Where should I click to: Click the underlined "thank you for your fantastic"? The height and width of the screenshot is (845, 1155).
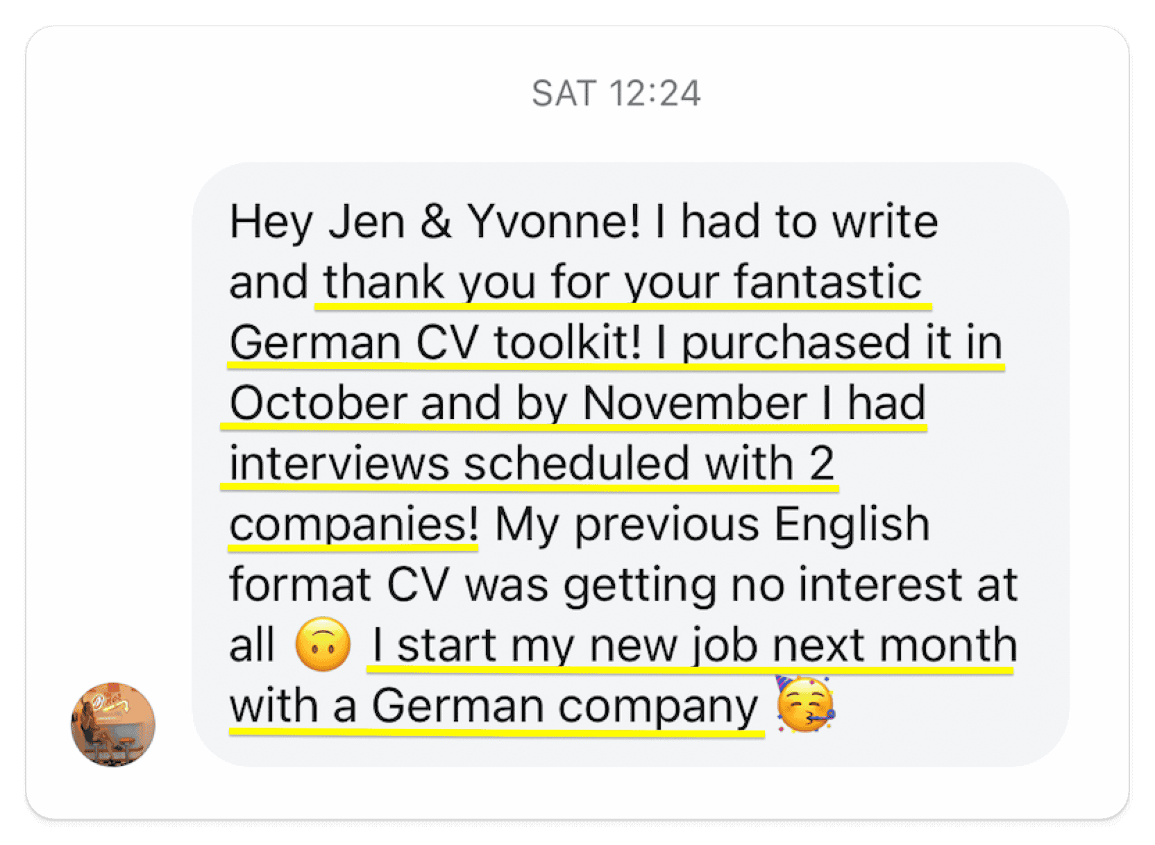click(x=622, y=282)
